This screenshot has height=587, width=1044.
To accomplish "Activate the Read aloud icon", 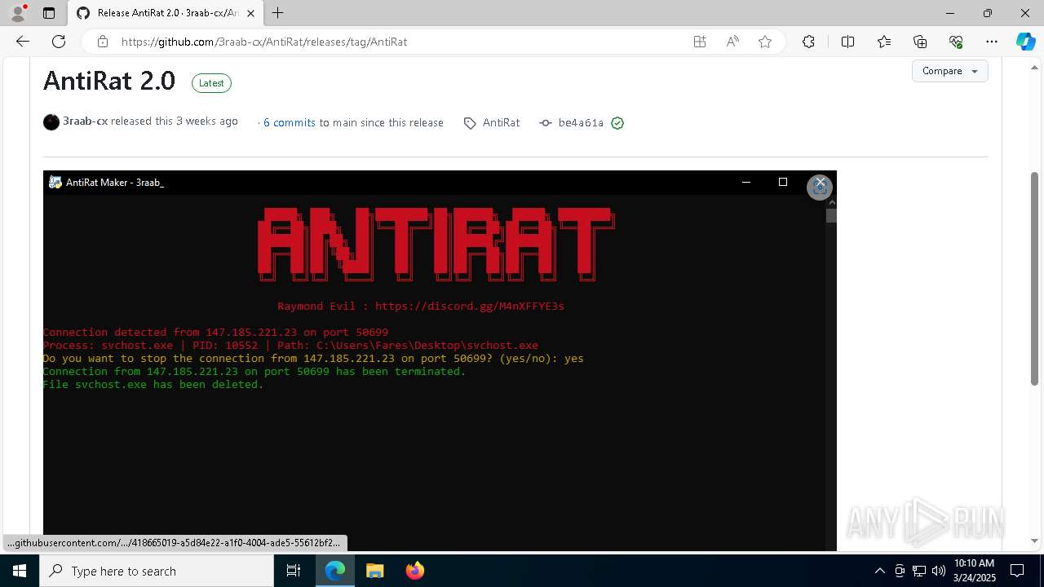I will point(732,42).
